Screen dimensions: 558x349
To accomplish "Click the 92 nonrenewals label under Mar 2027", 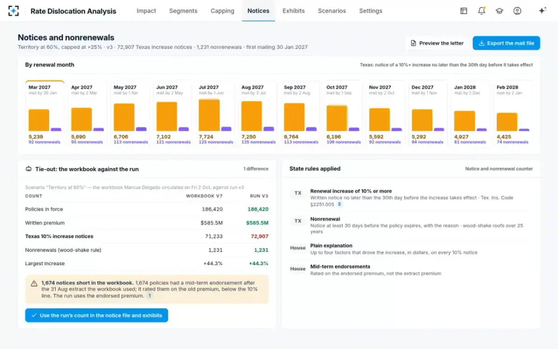I will point(44,142).
